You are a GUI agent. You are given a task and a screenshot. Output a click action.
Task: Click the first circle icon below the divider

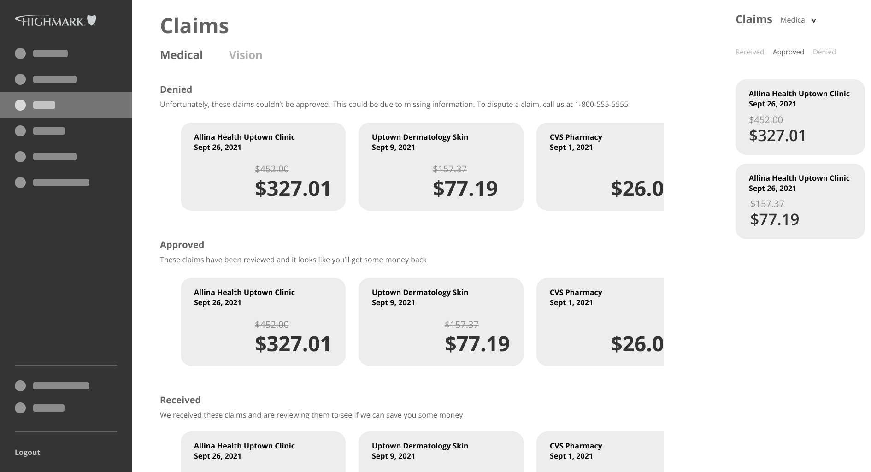pos(20,386)
